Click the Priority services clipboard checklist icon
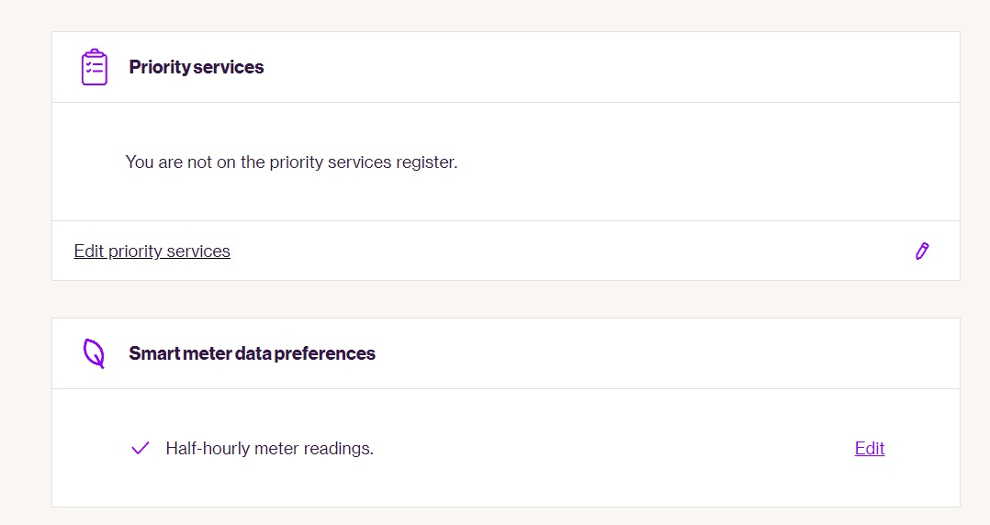990x525 pixels. (x=95, y=67)
